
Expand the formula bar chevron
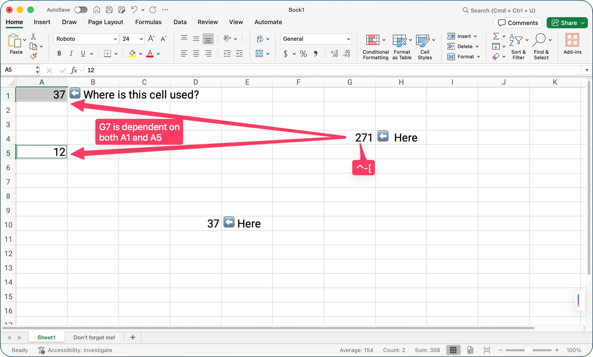(x=587, y=70)
